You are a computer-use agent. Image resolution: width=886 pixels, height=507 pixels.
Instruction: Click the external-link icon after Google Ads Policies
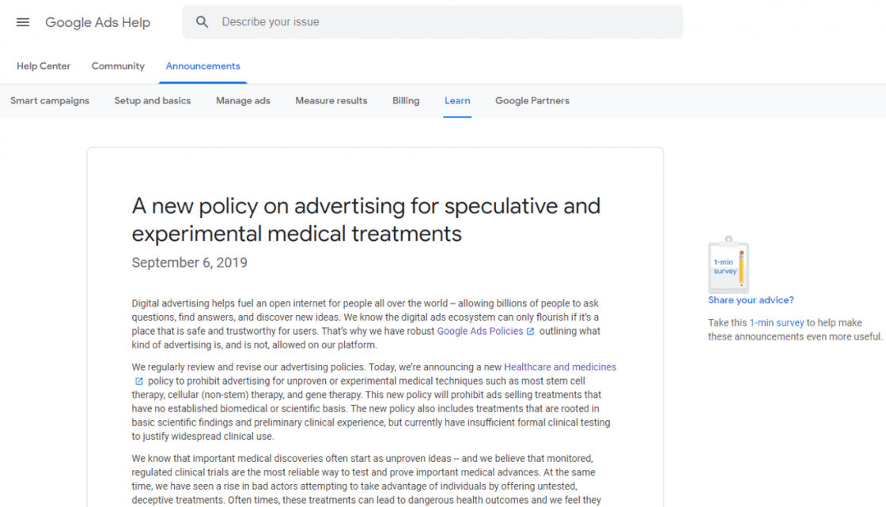(528, 331)
